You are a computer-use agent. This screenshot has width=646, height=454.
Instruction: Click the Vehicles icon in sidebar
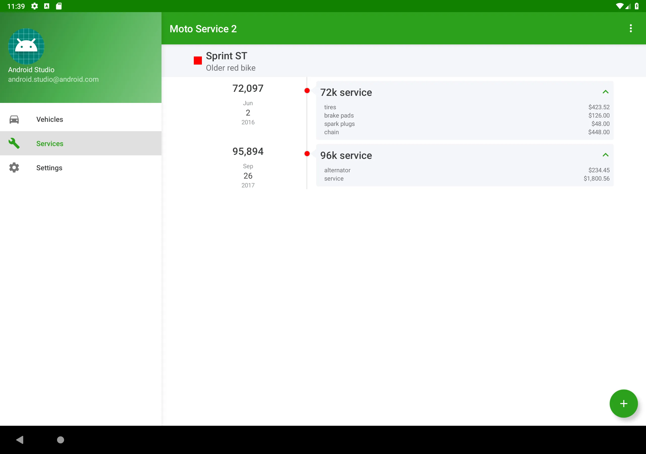[14, 119]
